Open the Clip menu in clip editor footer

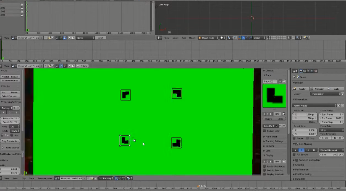coord(24,178)
